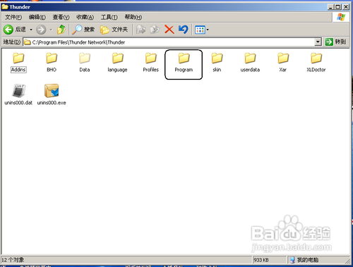Select the Addins folder icon
Viewport: 353px width, 267px height.
18,58
